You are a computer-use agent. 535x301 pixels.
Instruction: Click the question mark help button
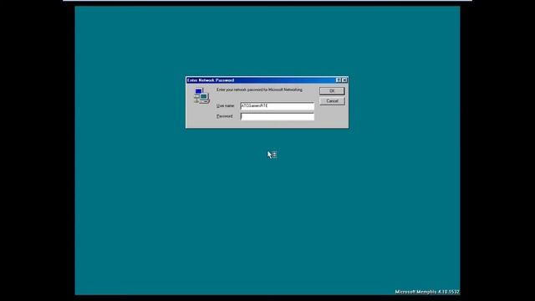338,80
